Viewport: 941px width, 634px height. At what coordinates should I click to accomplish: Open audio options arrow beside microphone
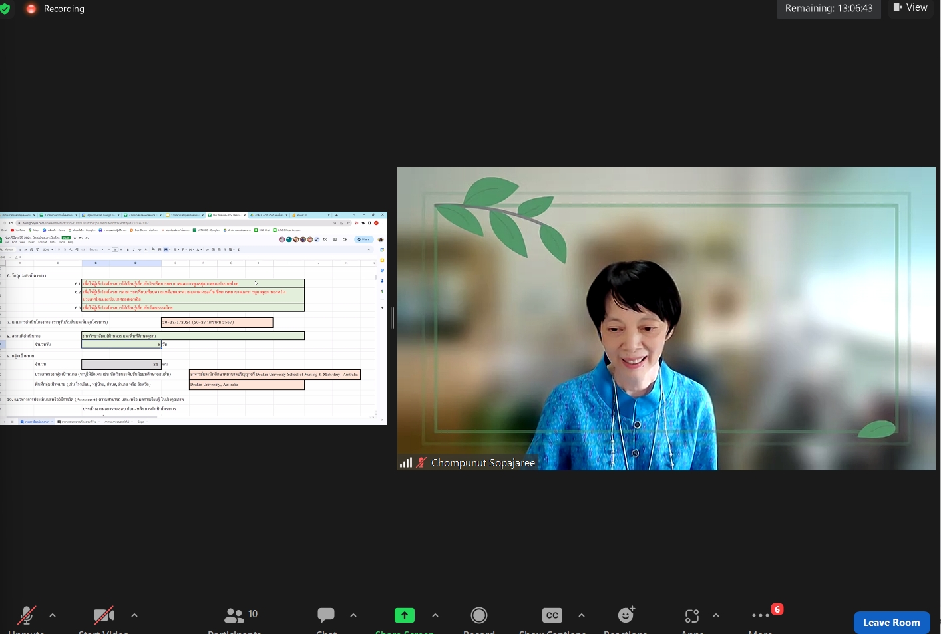point(53,615)
